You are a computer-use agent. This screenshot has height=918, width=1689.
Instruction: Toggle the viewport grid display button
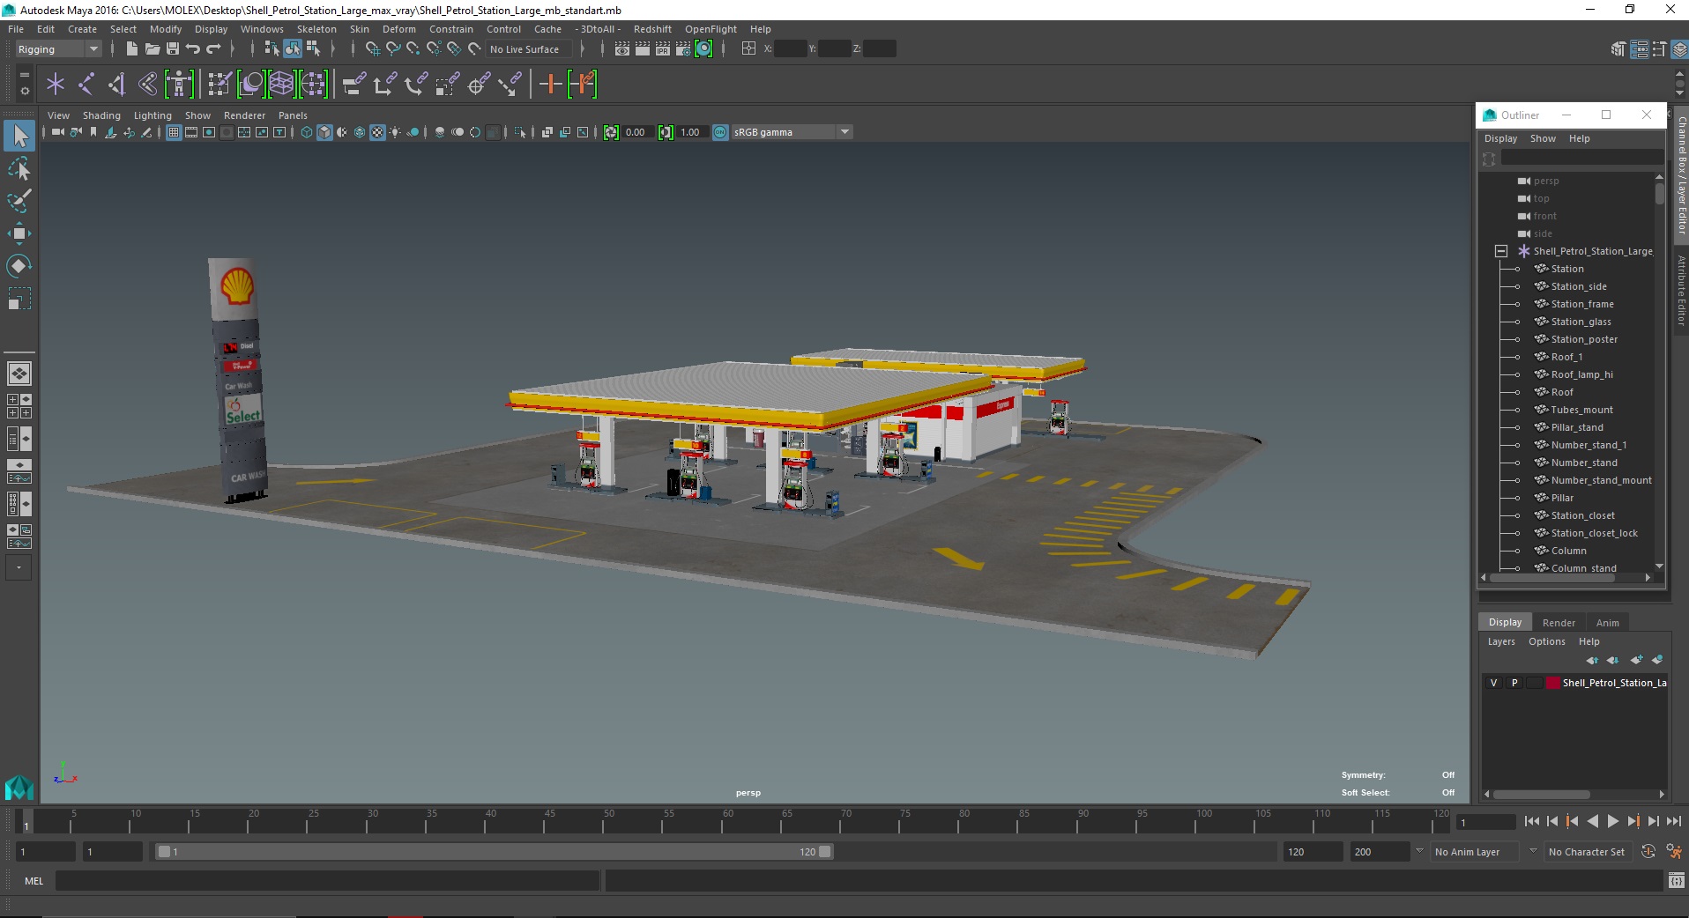point(174,132)
